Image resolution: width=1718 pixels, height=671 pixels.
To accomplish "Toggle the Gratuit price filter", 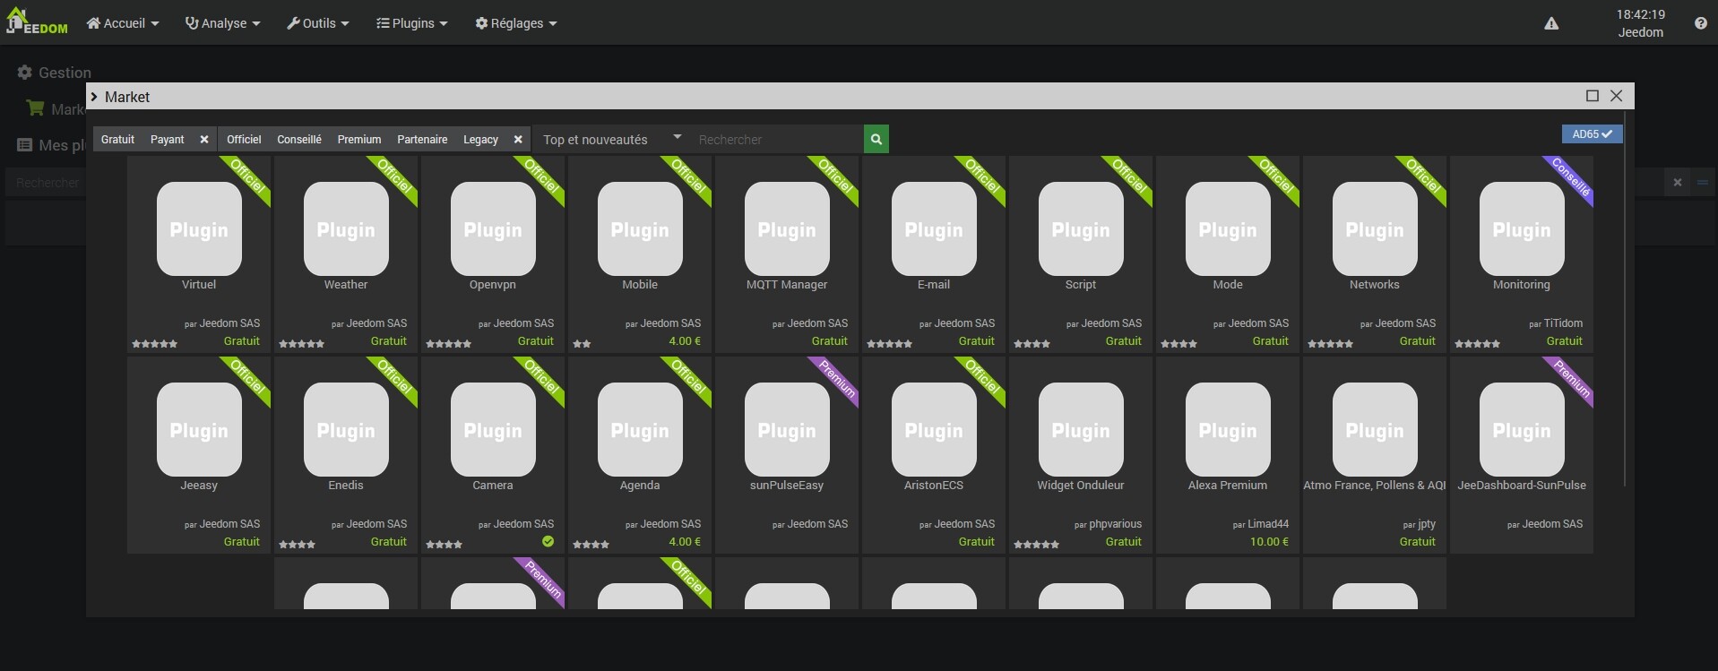I will click(x=117, y=140).
